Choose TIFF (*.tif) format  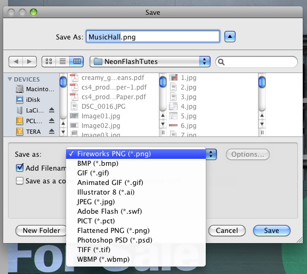coord(136,249)
